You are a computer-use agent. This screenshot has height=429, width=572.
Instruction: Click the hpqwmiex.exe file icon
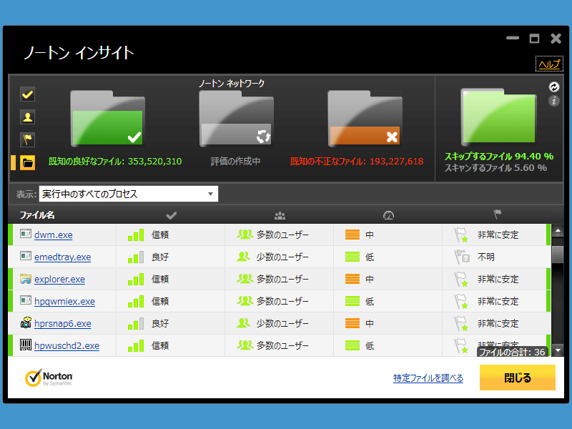(x=26, y=300)
